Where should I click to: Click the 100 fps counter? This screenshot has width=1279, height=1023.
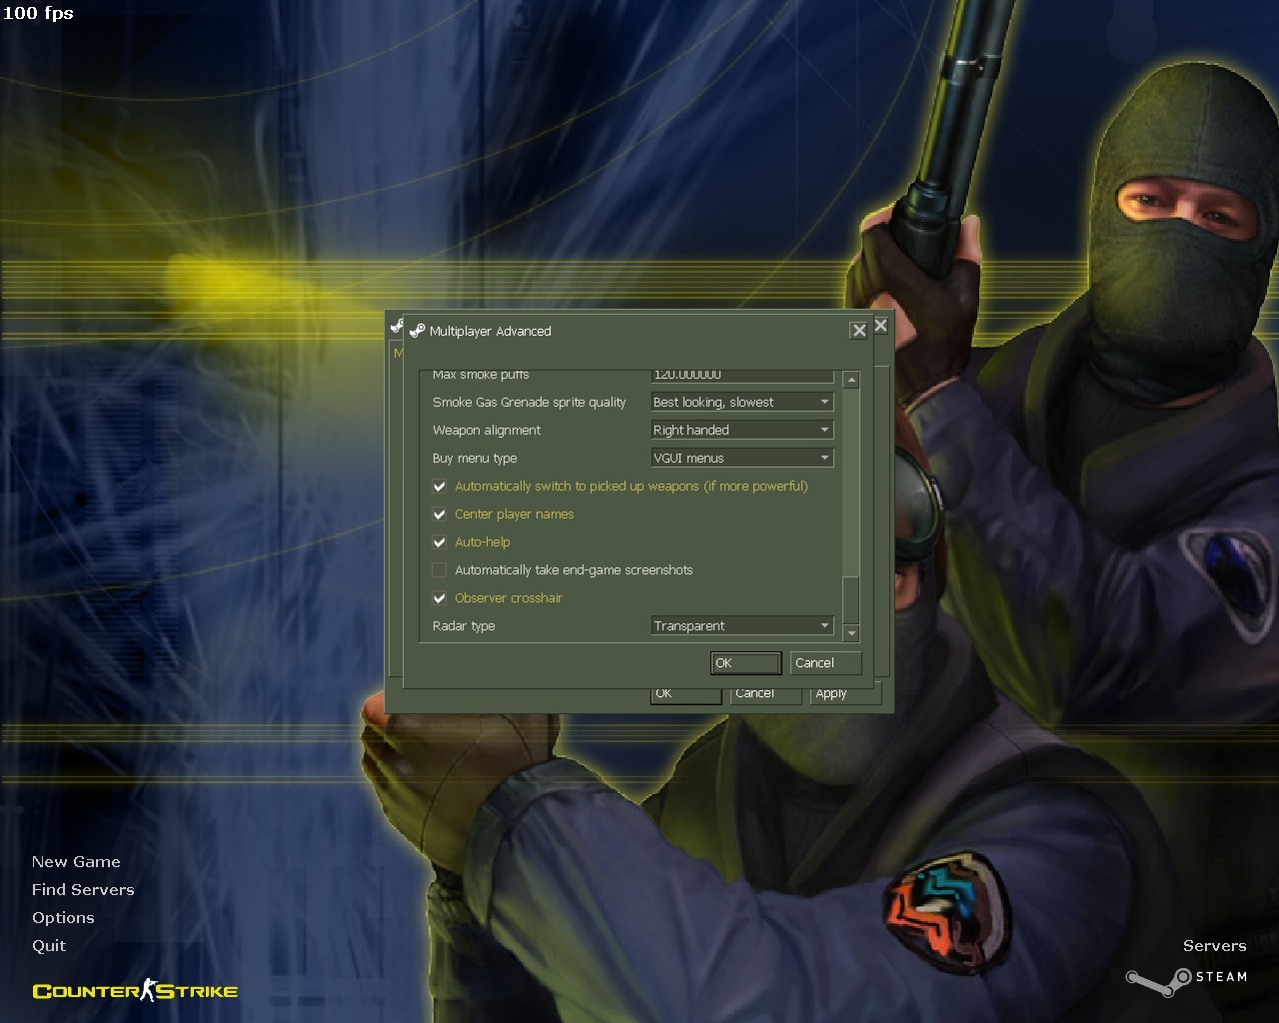pos(38,13)
